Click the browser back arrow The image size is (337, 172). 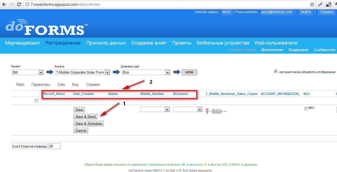(x=4, y=5)
